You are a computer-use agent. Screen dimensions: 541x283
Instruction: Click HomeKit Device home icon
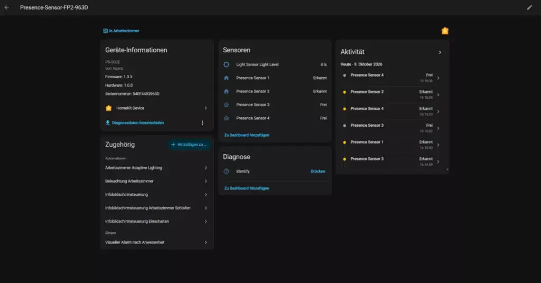coord(109,108)
